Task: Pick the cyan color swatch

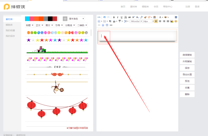Action: [27, 19]
